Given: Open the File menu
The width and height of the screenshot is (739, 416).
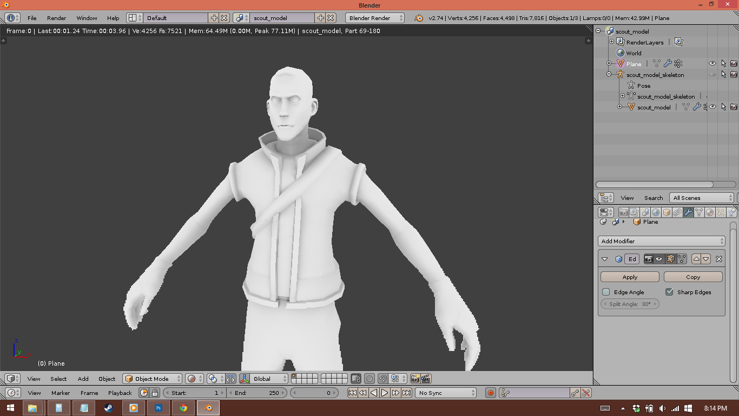Looking at the screenshot, I should tap(32, 18).
